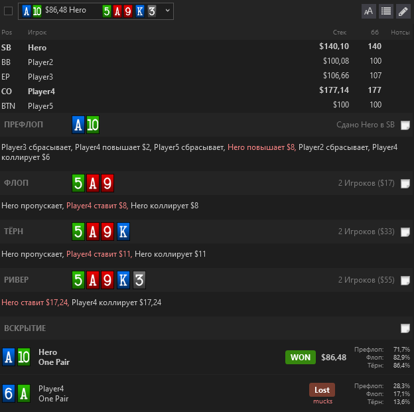
Task: Click the 'Player4 One Pair' showdown name
Action: pos(53,393)
